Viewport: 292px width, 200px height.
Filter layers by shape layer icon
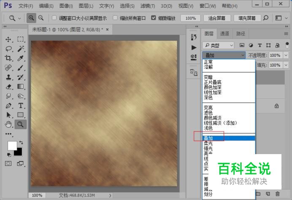coord(268,45)
